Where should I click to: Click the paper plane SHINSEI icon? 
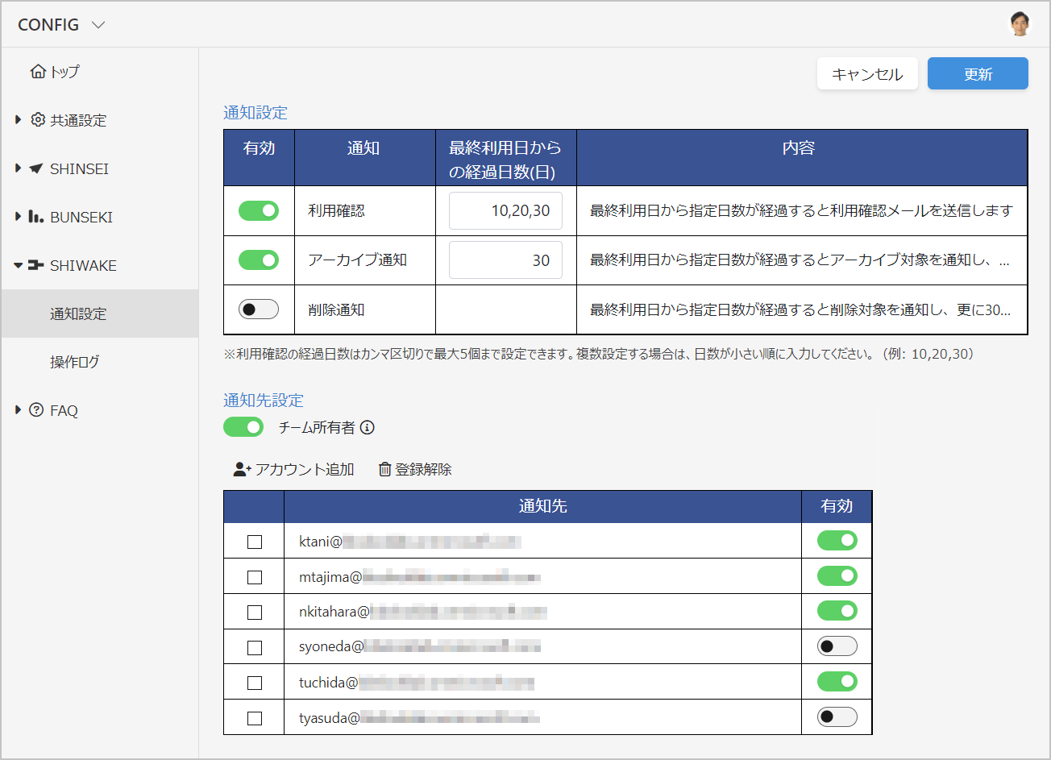[36, 168]
